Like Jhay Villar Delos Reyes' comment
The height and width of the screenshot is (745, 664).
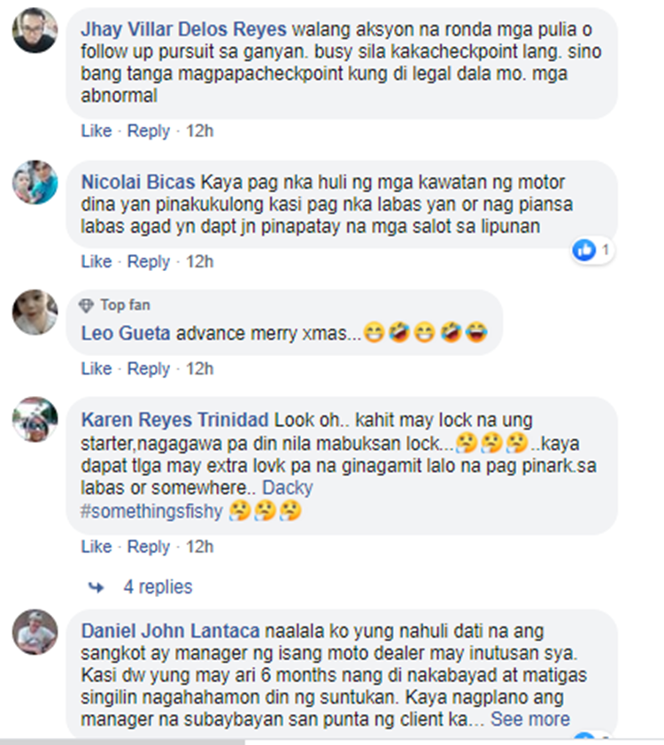pos(97,130)
